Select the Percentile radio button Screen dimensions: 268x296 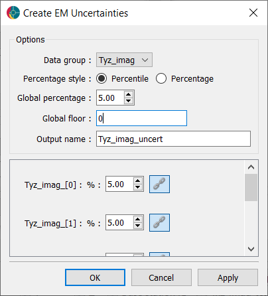[x=101, y=78]
